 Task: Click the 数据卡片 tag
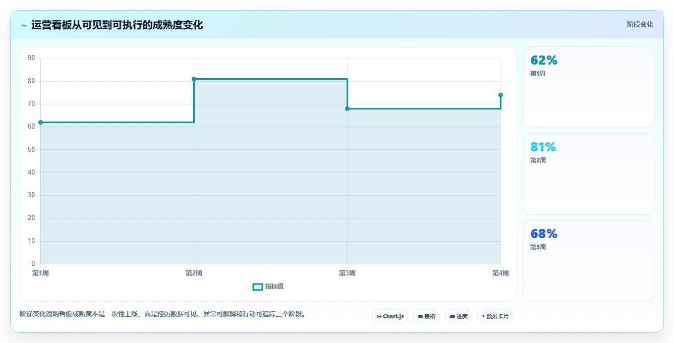pyautogui.click(x=495, y=316)
